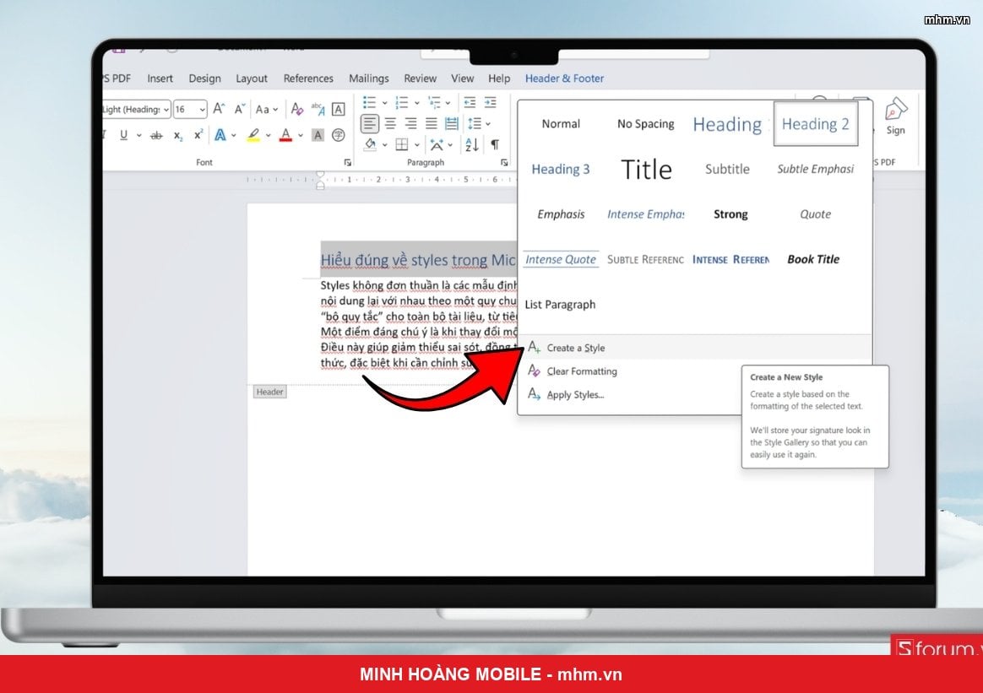The image size is (983, 693).
Task: Click the Clear All Formatting icon in Font group
Action: tap(296, 109)
